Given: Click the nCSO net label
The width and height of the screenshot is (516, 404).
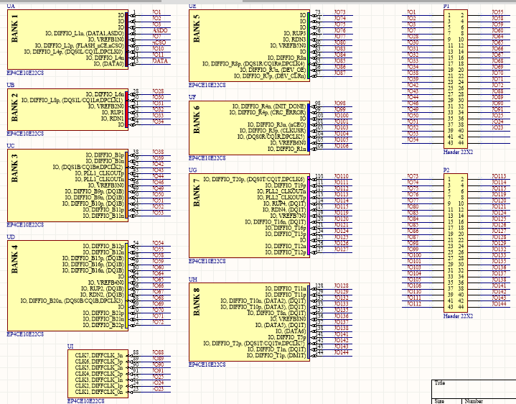Looking at the screenshot, I should [x=160, y=44].
